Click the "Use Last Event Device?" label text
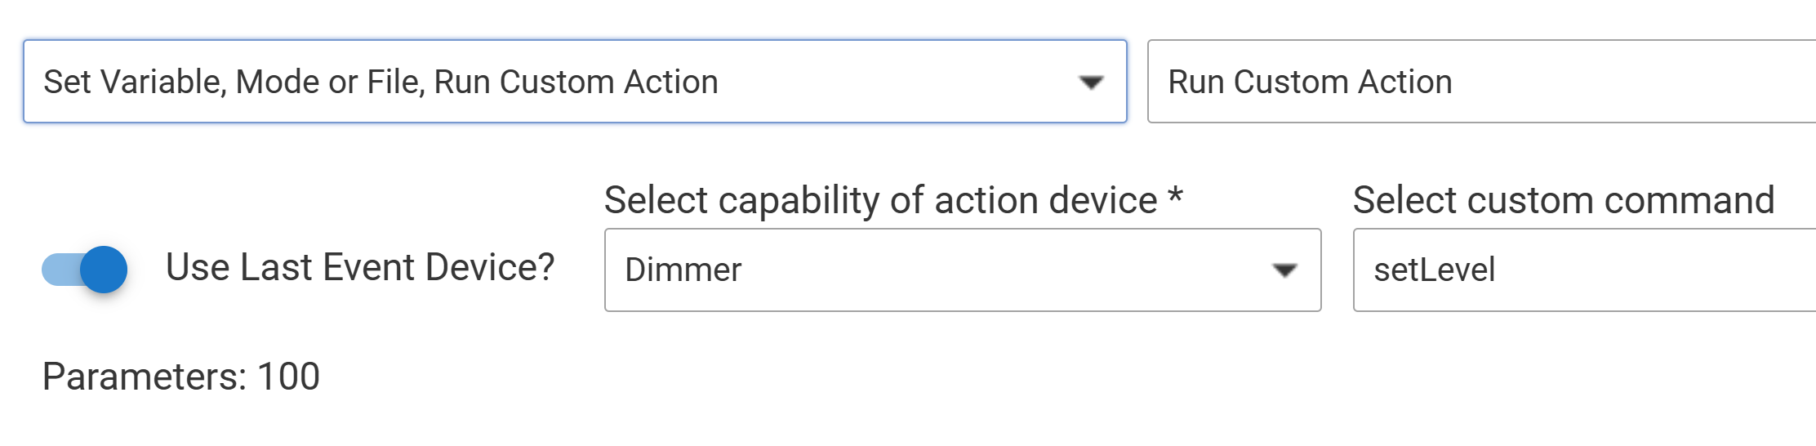Viewport: 1816px width, 446px height. [360, 268]
